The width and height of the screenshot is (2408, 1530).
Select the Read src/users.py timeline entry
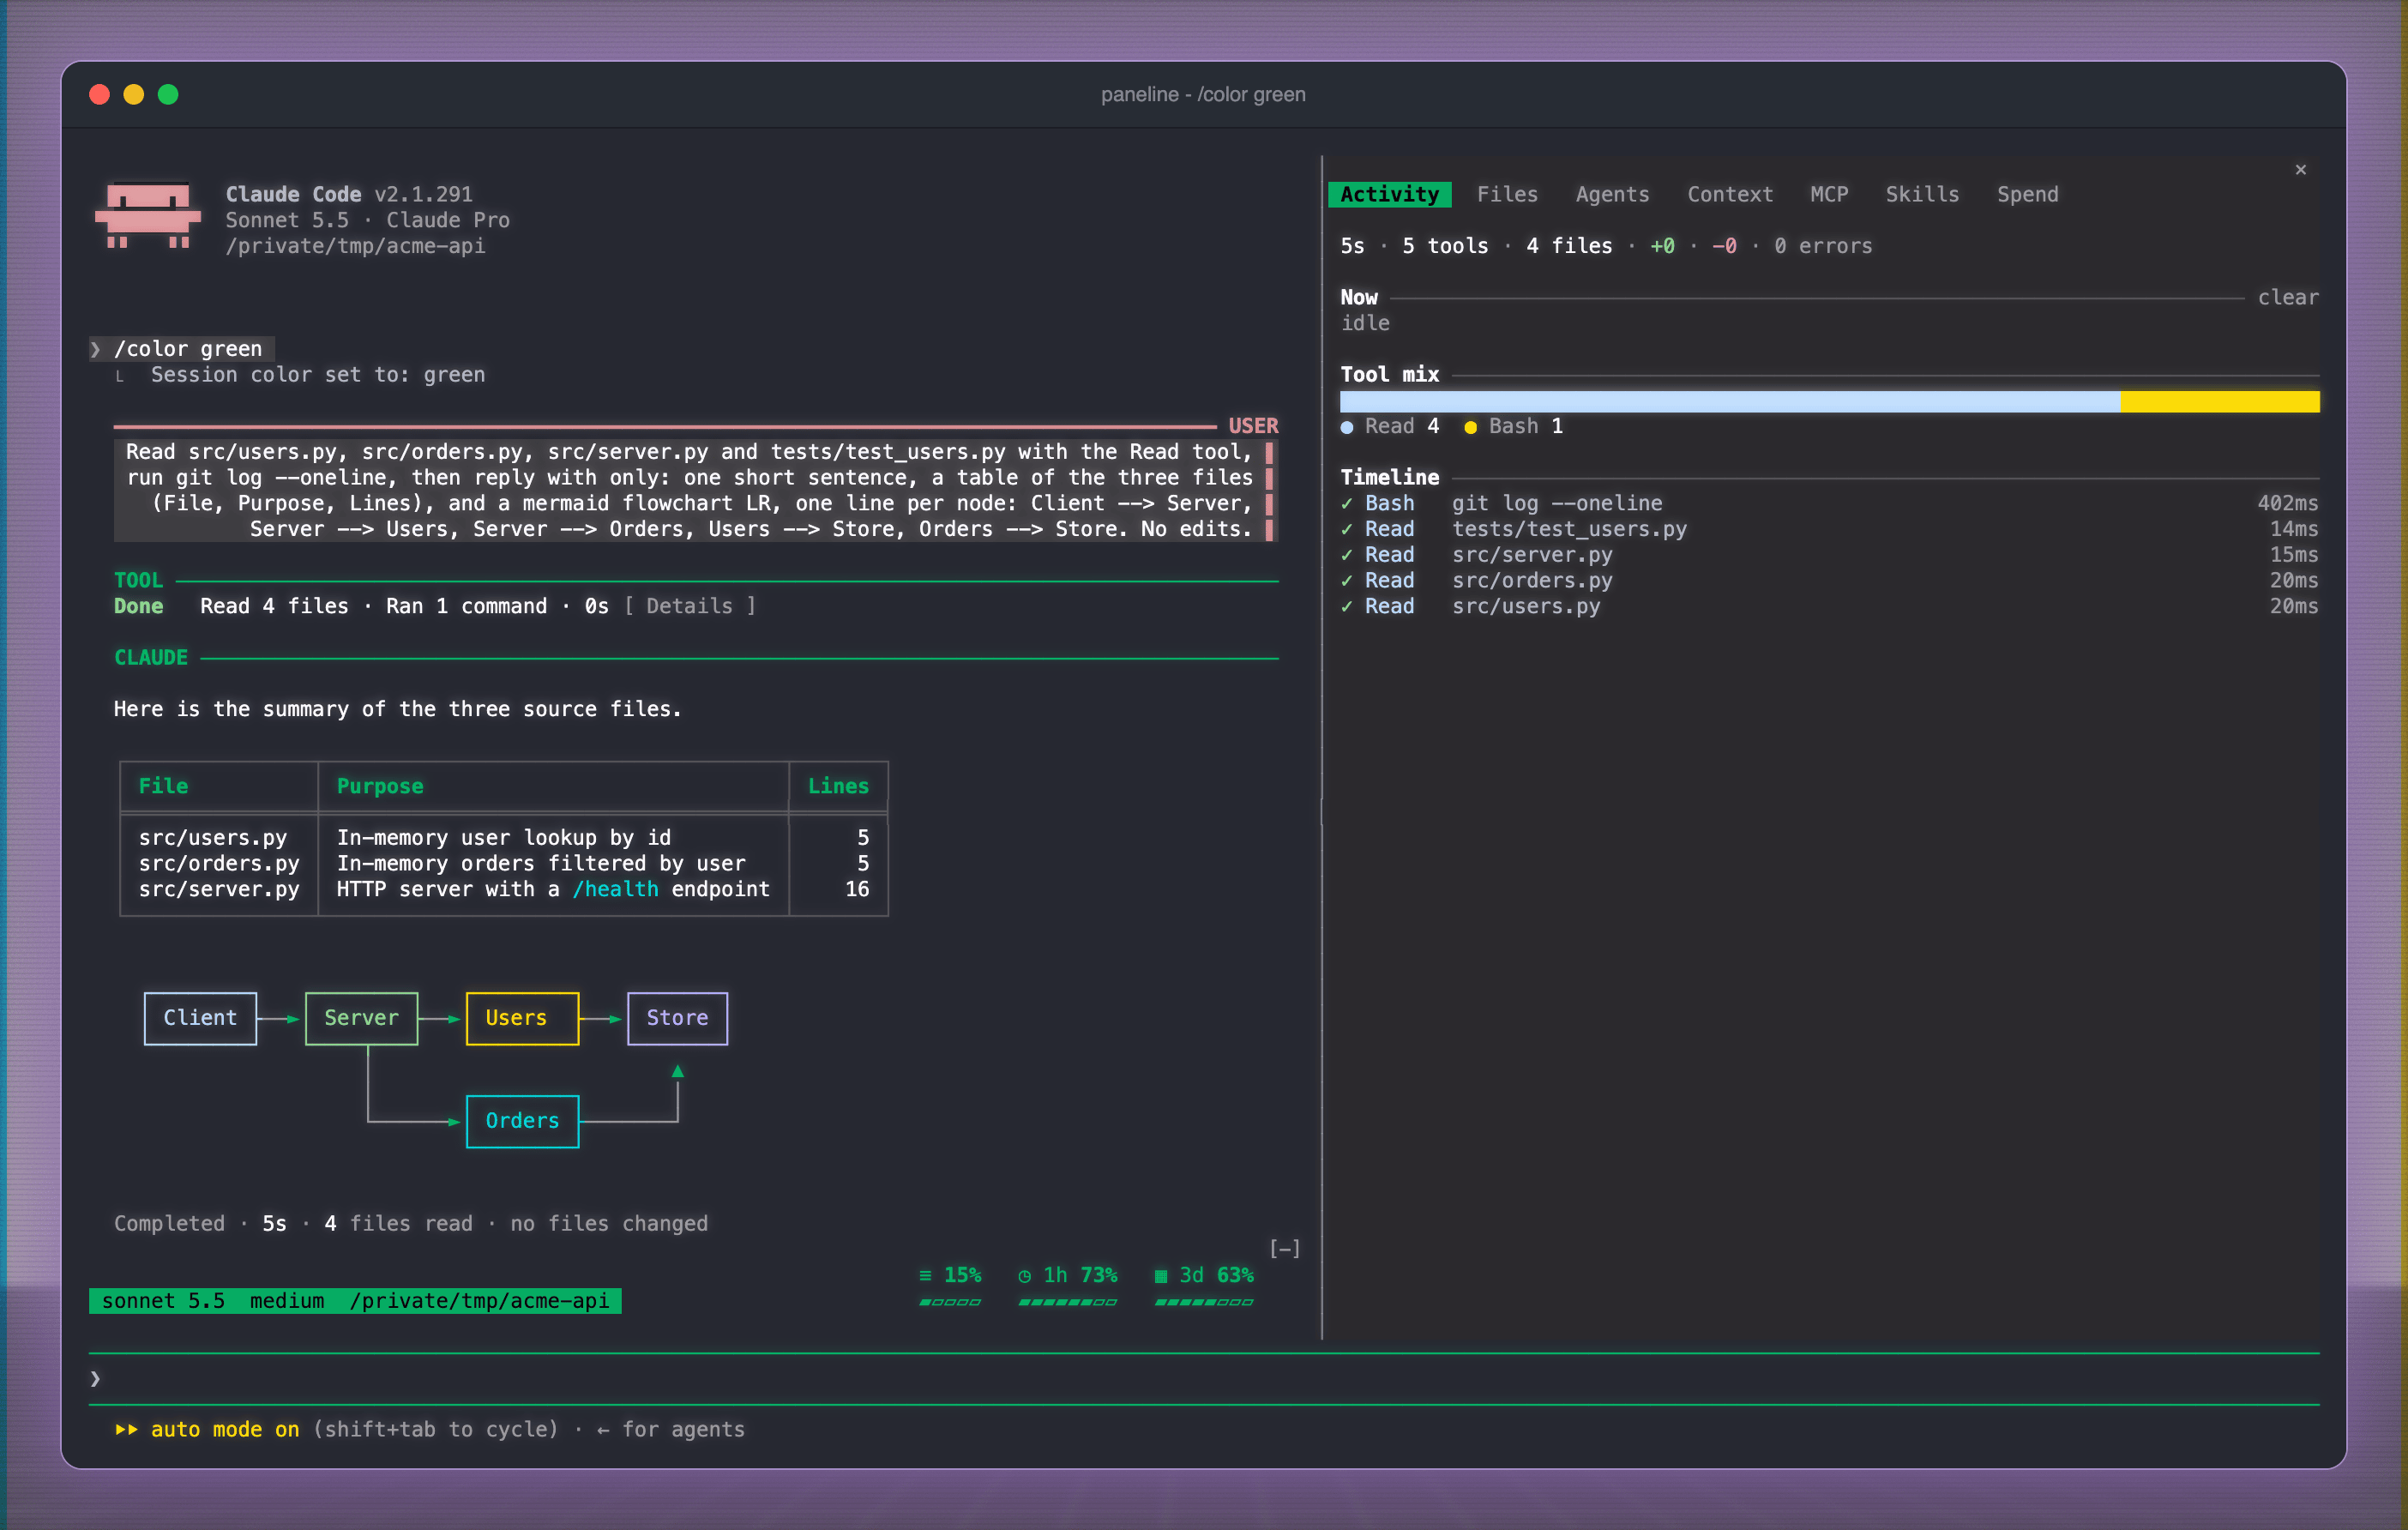(1829, 606)
